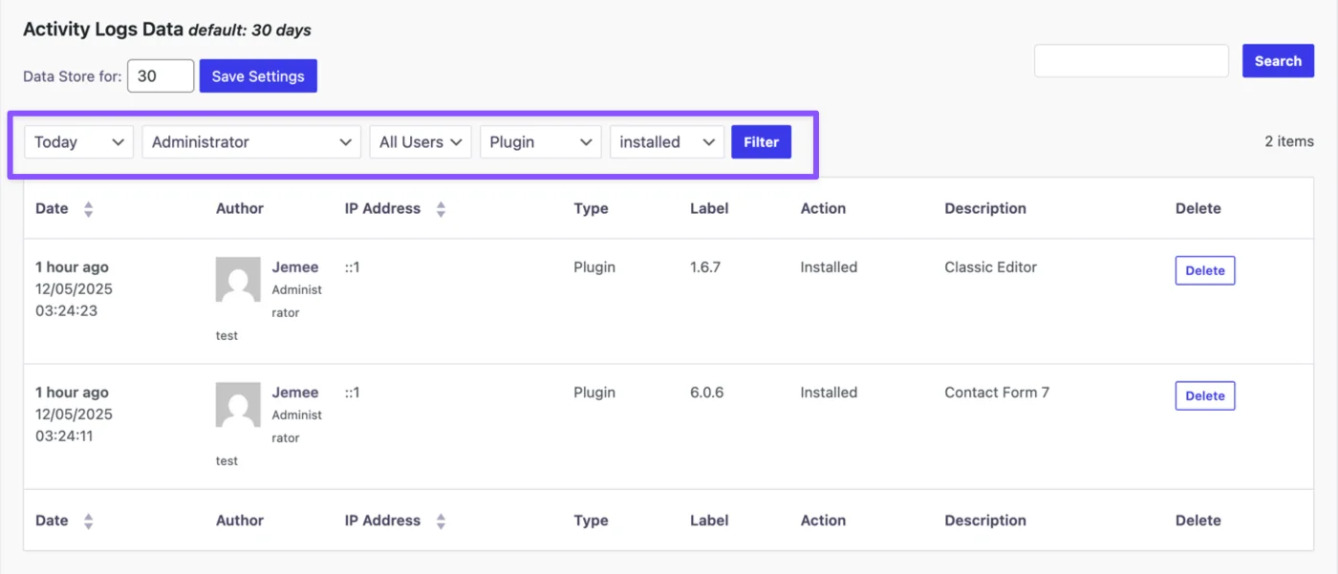The height and width of the screenshot is (574, 1338).
Task: Delete the Classic Editor log entry
Action: [x=1204, y=270]
